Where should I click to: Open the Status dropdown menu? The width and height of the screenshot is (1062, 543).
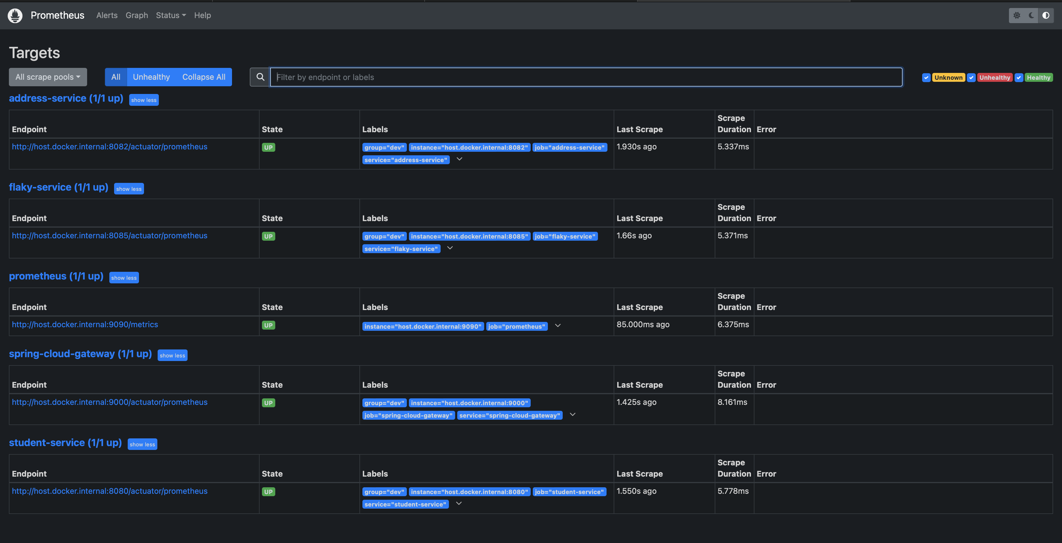pos(171,16)
